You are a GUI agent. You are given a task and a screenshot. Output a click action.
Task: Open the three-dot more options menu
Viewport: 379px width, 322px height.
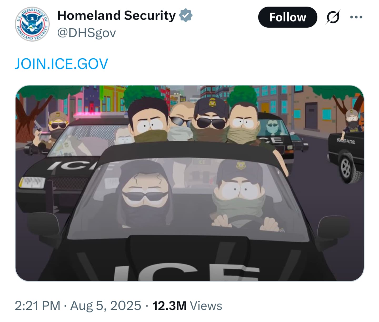pyautogui.click(x=356, y=17)
